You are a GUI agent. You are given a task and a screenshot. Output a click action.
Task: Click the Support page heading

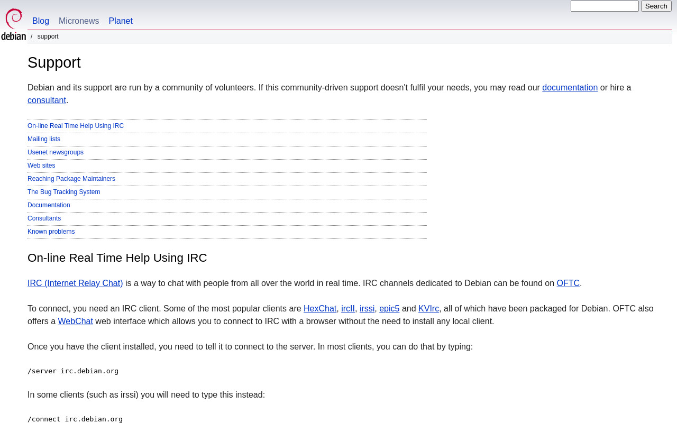pos(54,62)
